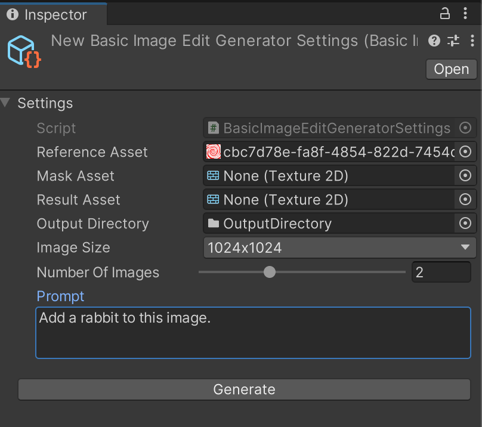Open object picker for Mask Asset

(465, 176)
